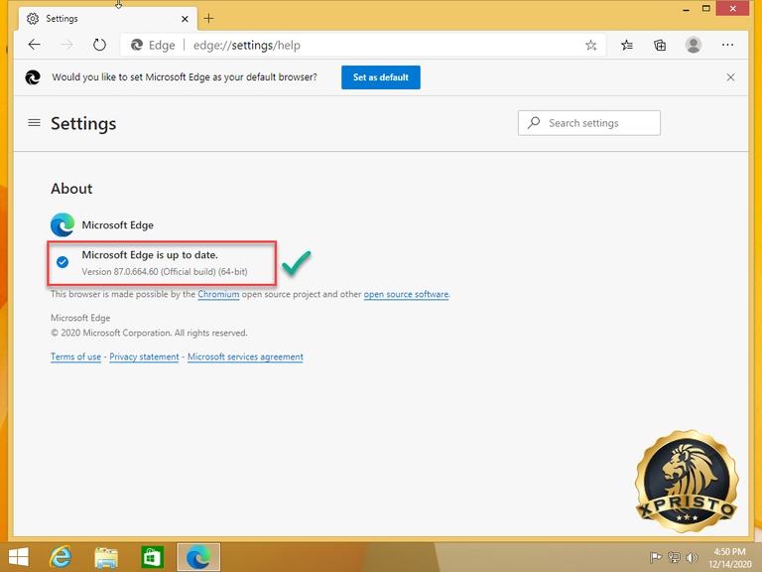Click the 2020 Microsoft Corporation copyright text
Viewport: 762px width, 572px height.
pyautogui.click(x=149, y=333)
